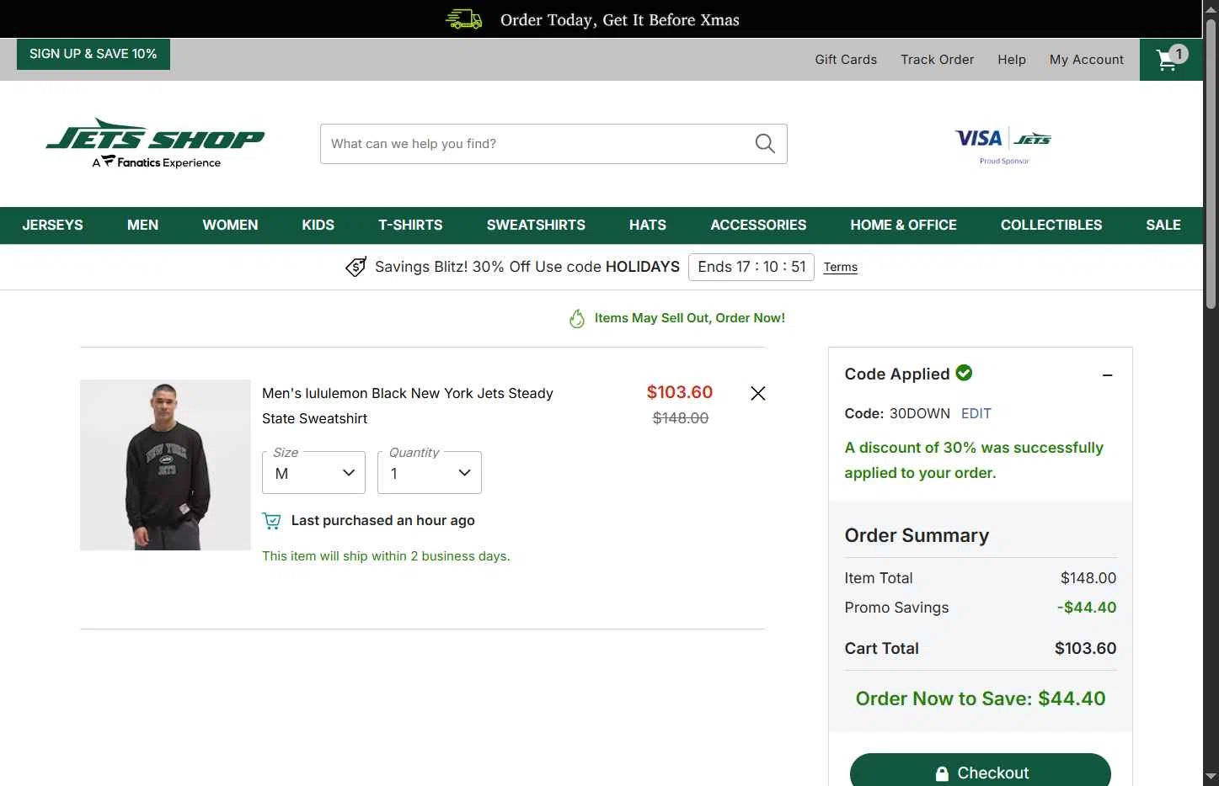Click the Order Summary heading
This screenshot has width=1219, height=786.
click(917, 535)
